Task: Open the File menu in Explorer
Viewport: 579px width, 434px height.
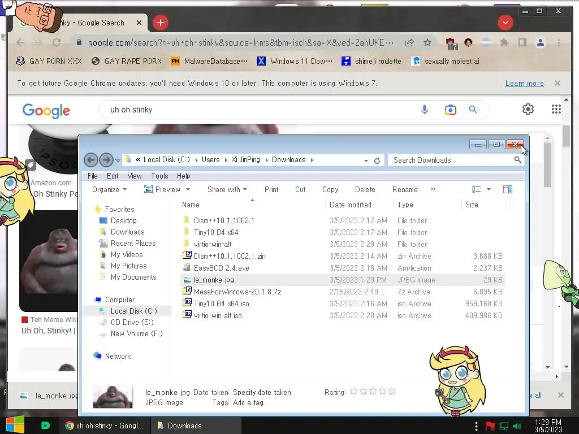Action: [93, 176]
